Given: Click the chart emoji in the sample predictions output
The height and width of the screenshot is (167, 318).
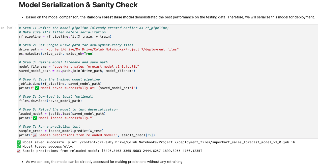Looking at the screenshot, I should [x=18, y=151].
